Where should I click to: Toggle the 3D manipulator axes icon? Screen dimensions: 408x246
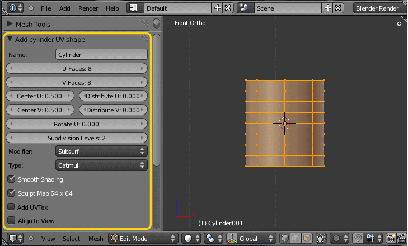pos(232,238)
